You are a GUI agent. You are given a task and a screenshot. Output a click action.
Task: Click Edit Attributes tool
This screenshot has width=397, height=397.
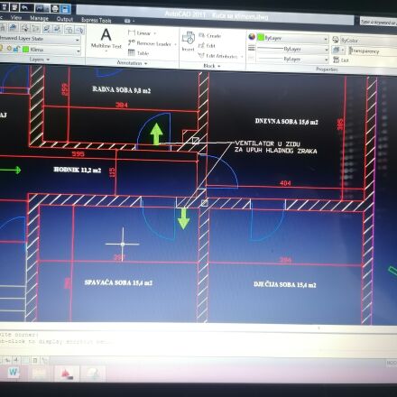click(217, 56)
